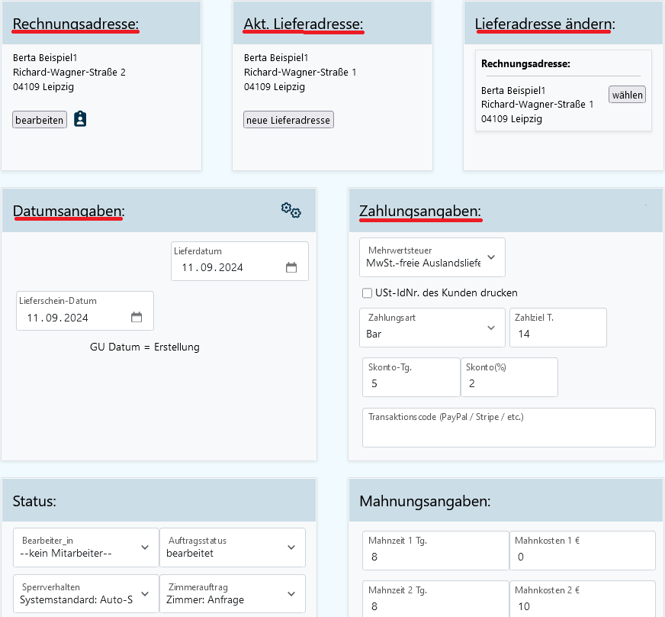Viewport: 665px width, 617px height.
Task: Enable USt-IdNr. des Kunden drucken checkbox
Action: click(367, 292)
